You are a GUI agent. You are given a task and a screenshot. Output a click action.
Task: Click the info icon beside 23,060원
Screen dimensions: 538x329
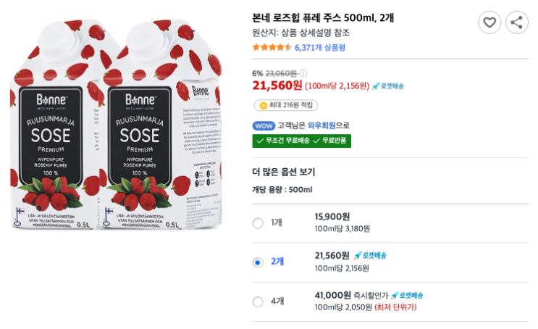pyautogui.click(x=303, y=73)
